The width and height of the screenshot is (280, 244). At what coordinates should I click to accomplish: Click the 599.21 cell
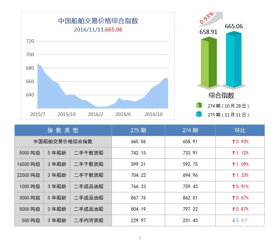click(138, 164)
